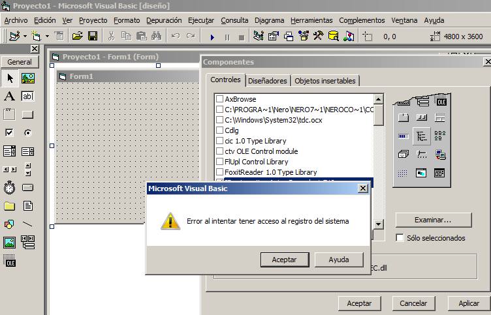Check the AxBrowse component checkbox
The image size is (491, 315).
[220, 99]
